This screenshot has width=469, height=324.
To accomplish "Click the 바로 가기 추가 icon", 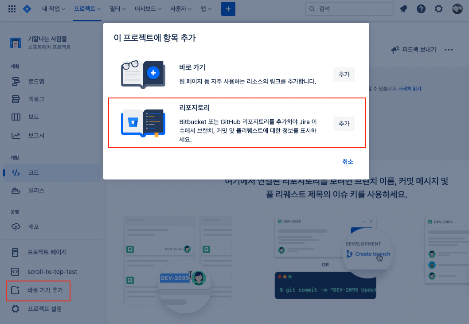I will 15,290.
